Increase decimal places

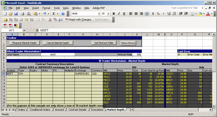click(169, 14)
